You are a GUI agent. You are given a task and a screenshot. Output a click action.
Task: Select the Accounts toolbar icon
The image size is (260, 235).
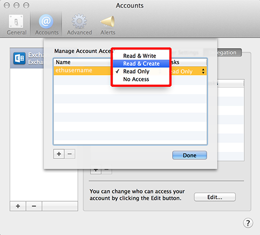click(x=46, y=25)
